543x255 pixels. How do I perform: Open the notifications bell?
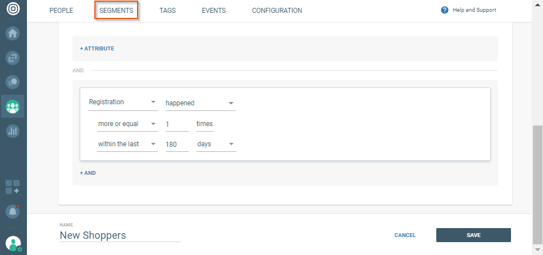click(13, 212)
